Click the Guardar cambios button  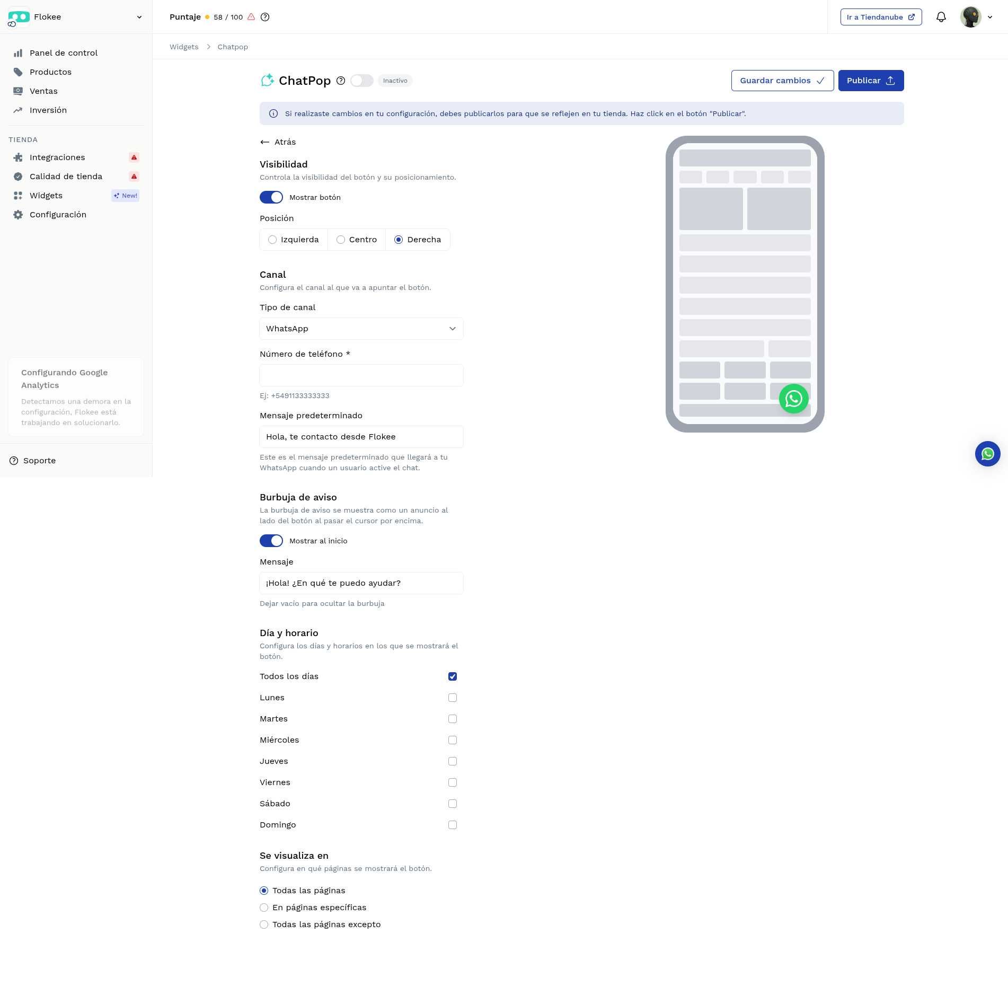(782, 81)
